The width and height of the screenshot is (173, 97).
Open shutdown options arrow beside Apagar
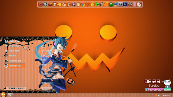coord(51,89)
